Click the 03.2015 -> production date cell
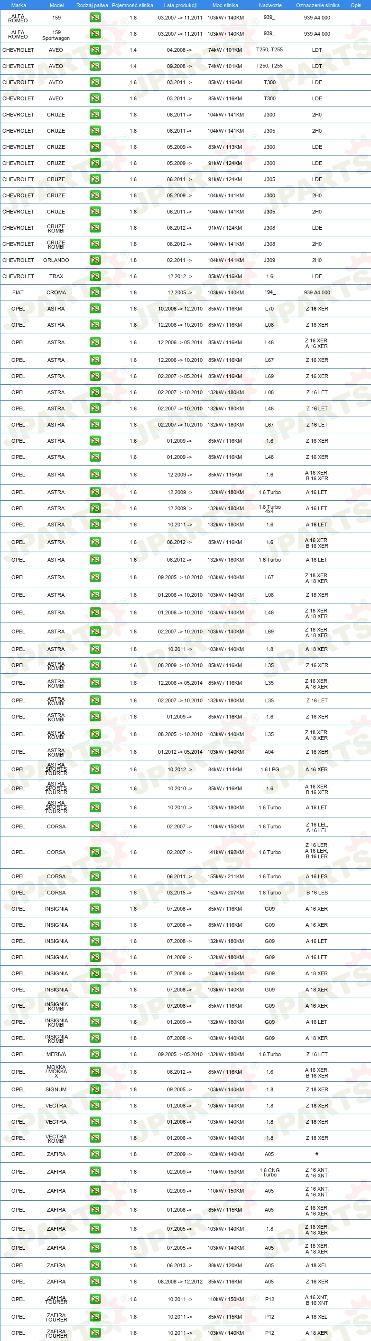The height and width of the screenshot is (1341, 371). pyautogui.click(x=179, y=893)
